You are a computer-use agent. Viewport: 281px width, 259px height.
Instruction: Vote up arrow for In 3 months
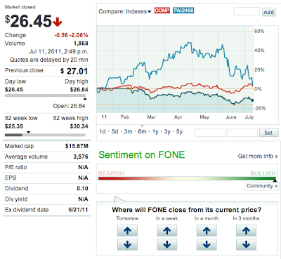(x=246, y=231)
